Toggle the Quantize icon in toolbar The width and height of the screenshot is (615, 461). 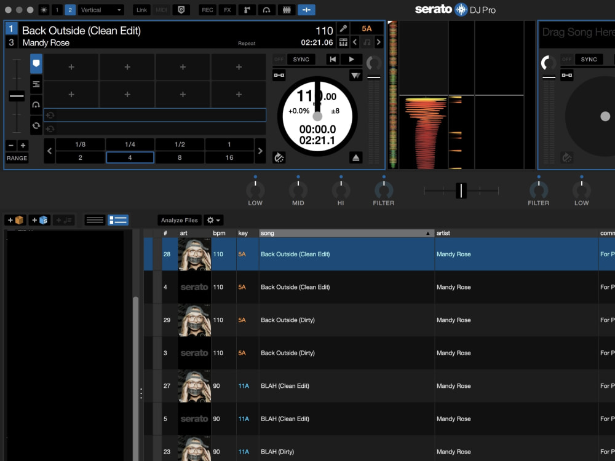click(181, 10)
